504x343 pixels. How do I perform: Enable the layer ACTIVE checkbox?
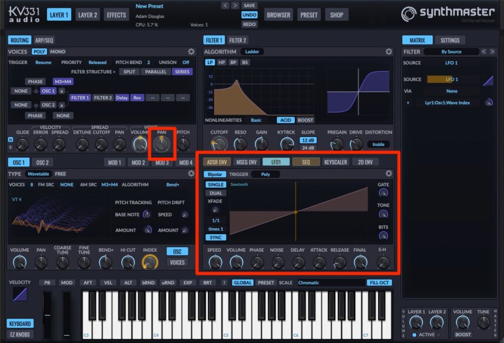415,335
